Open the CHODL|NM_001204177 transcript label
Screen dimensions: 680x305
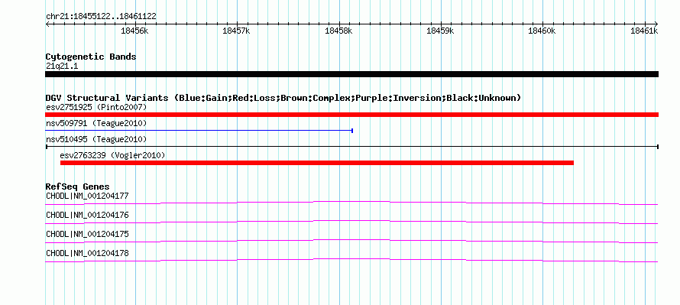coord(88,196)
